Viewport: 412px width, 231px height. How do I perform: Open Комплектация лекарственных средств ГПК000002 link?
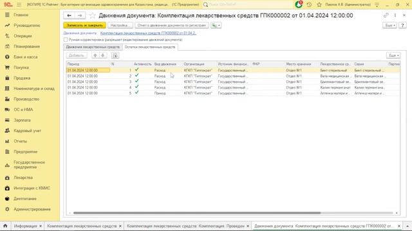(x=148, y=33)
